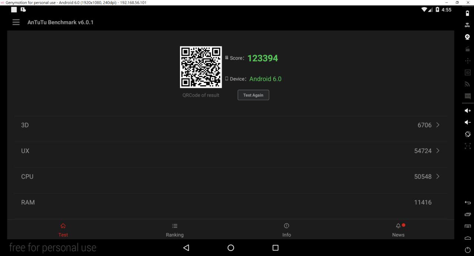Click the Genymotion sidebar power button
Image resolution: width=474 pixels, height=256 pixels.
click(x=467, y=250)
